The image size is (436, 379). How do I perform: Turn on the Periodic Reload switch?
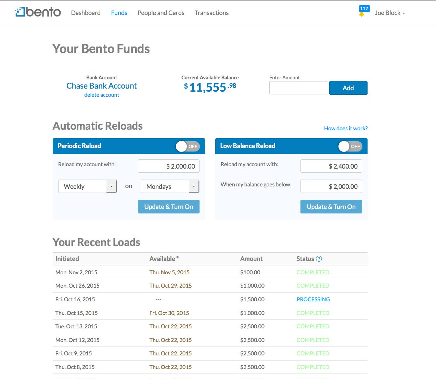188,146
